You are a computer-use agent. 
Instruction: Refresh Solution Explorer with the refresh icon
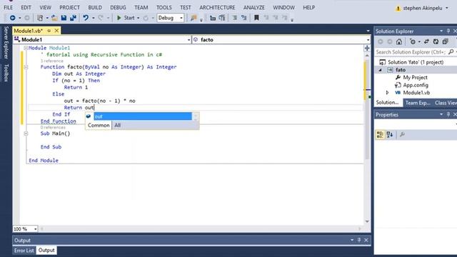[x=436, y=41]
